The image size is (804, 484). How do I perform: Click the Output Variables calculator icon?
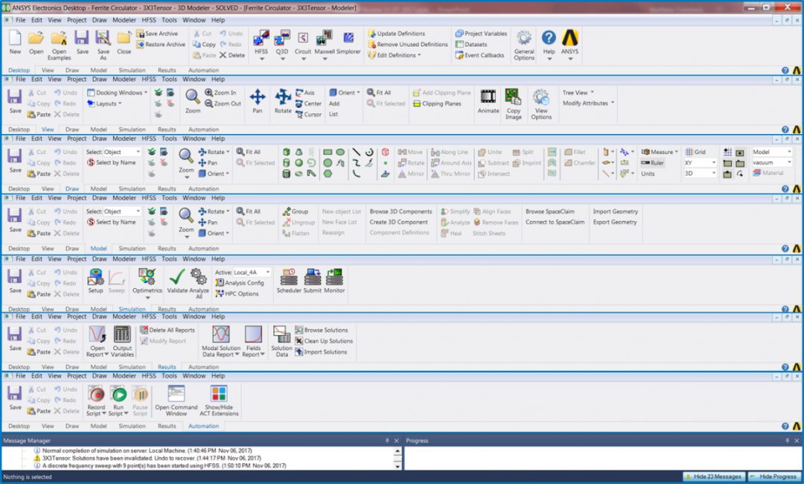pyautogui.click(x=122, y=334)
